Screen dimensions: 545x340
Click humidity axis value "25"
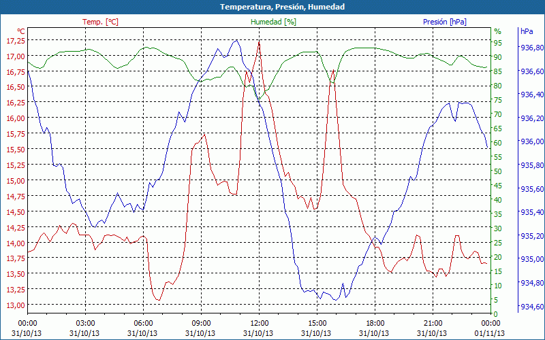(498, 243)
